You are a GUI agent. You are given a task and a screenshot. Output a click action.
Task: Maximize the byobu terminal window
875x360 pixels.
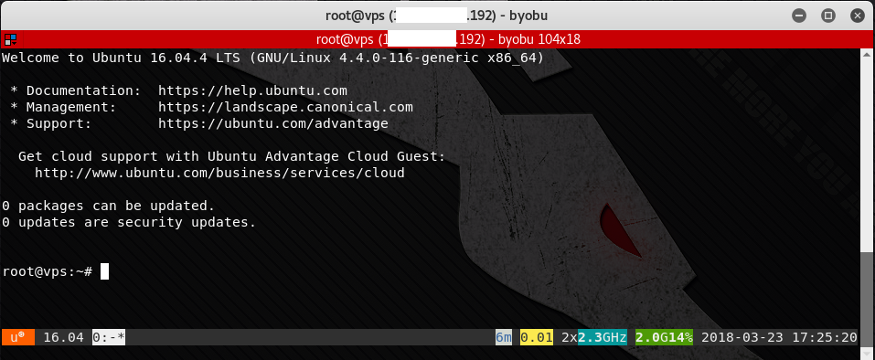pyautogui.click(x=828, y=16)
